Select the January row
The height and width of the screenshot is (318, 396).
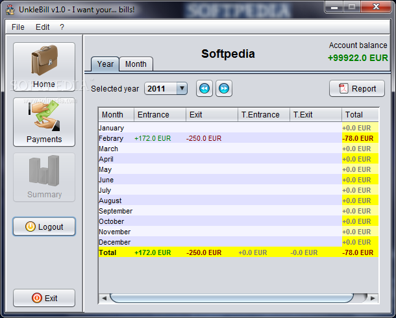pos(238,128)
